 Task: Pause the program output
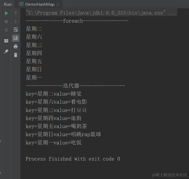(x=6, y=30)
